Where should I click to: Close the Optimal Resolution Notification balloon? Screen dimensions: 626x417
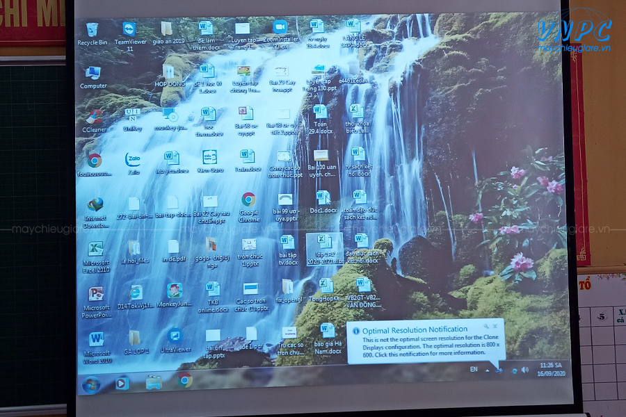point(495,326)
